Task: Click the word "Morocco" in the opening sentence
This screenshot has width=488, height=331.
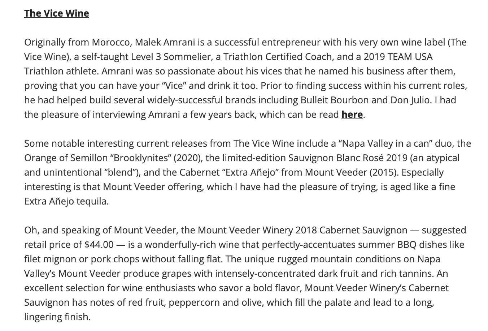Action: (x=112, y=42)
